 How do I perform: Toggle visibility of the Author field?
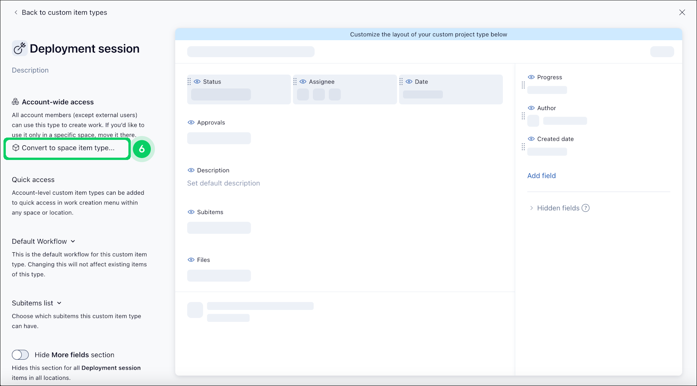click(x=531, y=108)
